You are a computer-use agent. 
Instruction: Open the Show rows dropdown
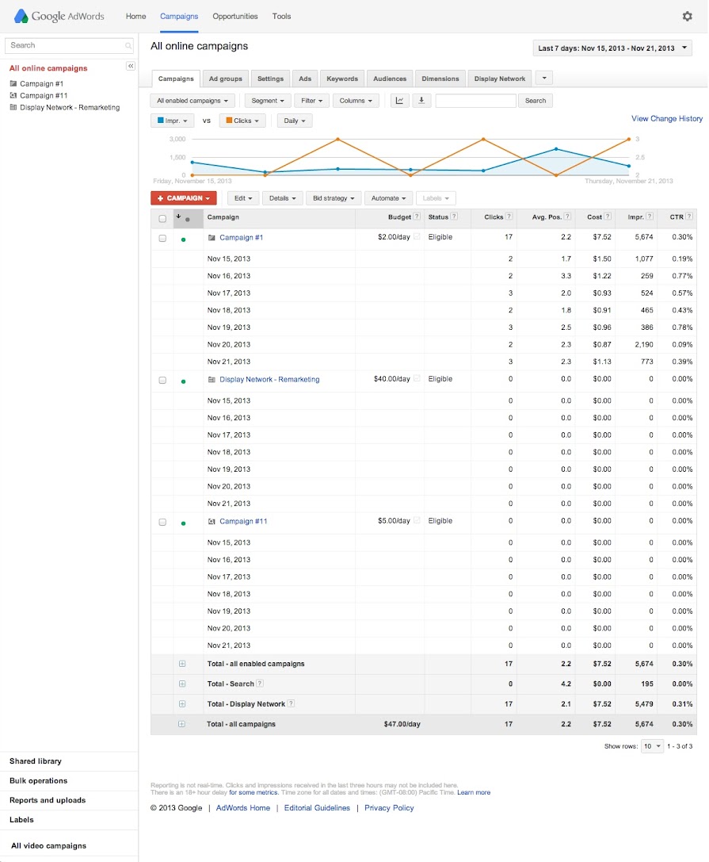click(x=653, y=746)
